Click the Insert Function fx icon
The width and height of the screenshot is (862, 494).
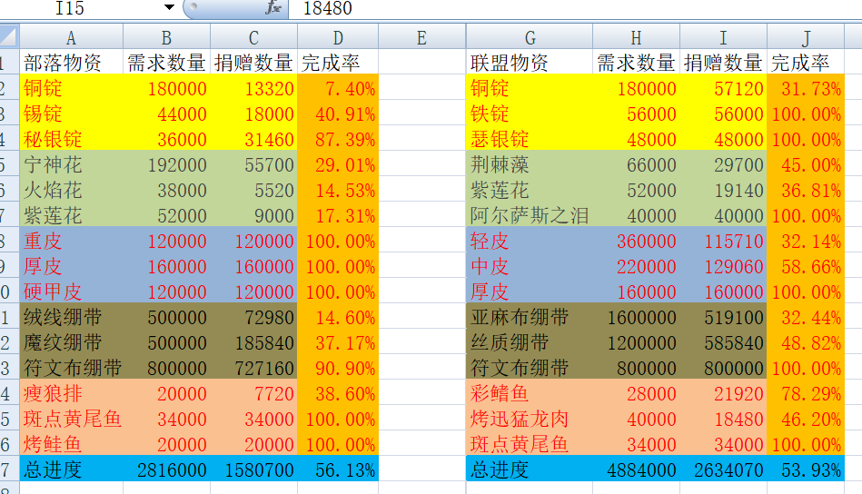272,8
